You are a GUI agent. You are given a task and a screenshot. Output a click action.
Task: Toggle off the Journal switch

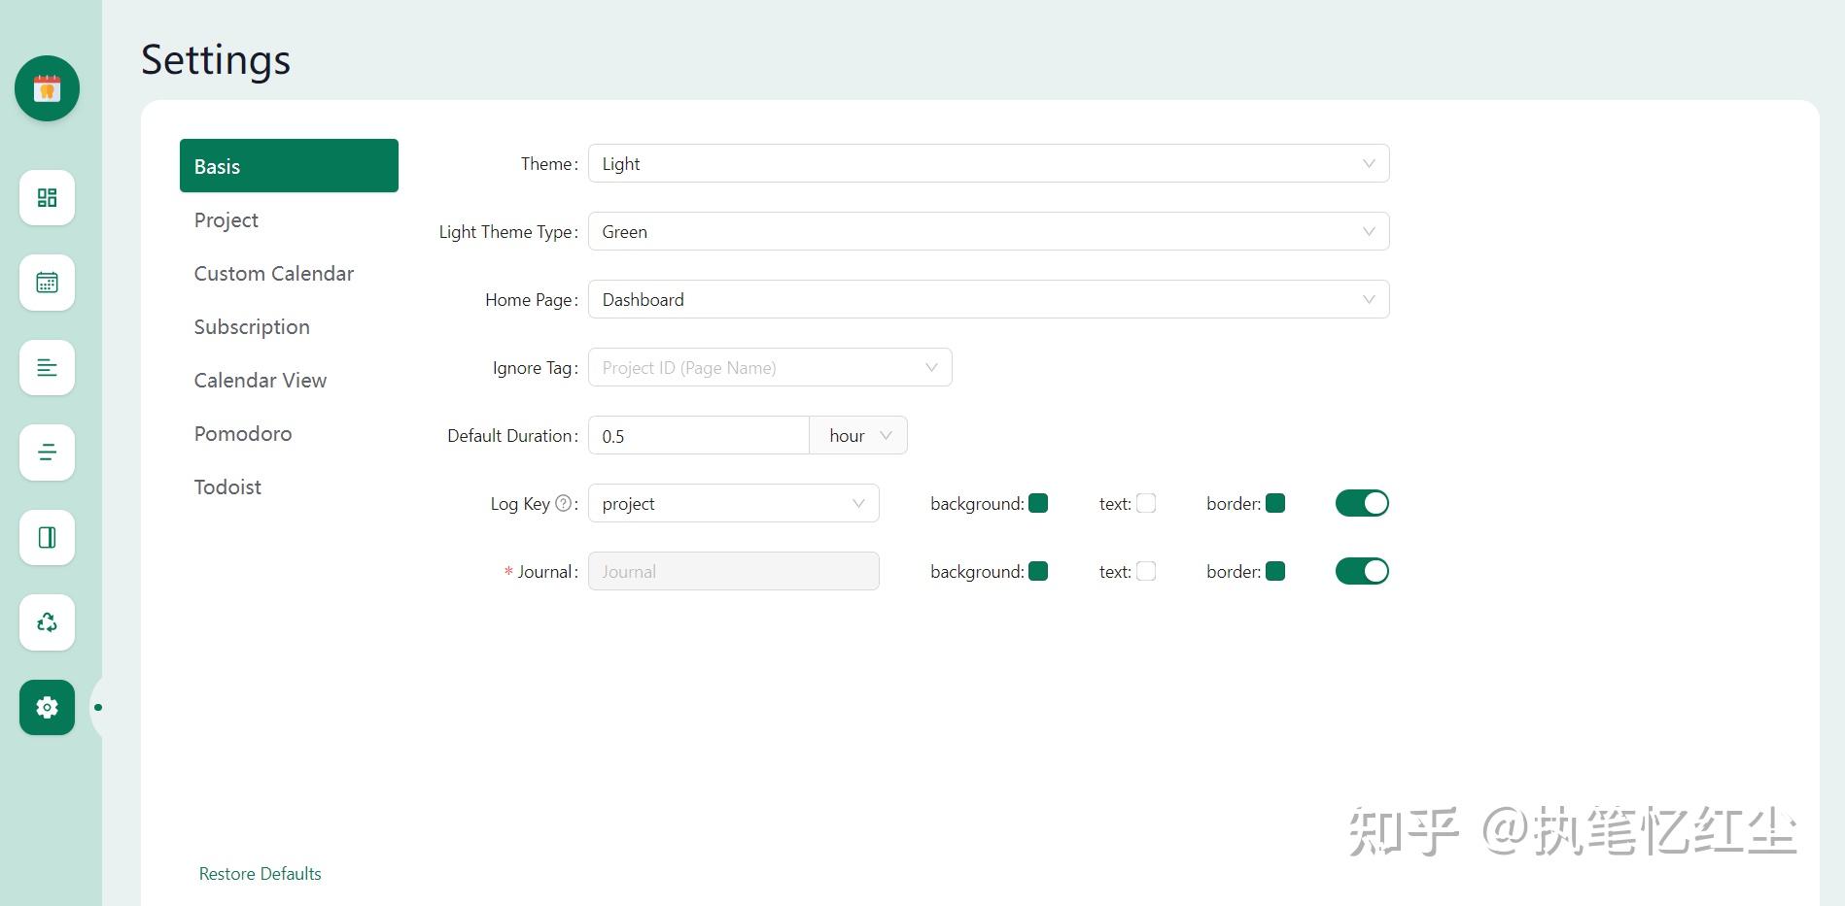1362,571
